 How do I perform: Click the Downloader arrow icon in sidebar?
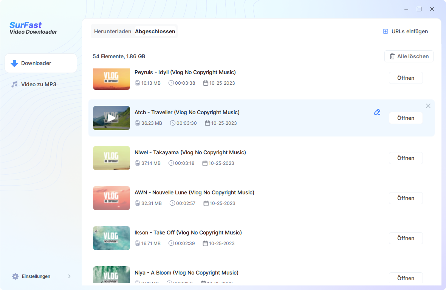point(14,63)
